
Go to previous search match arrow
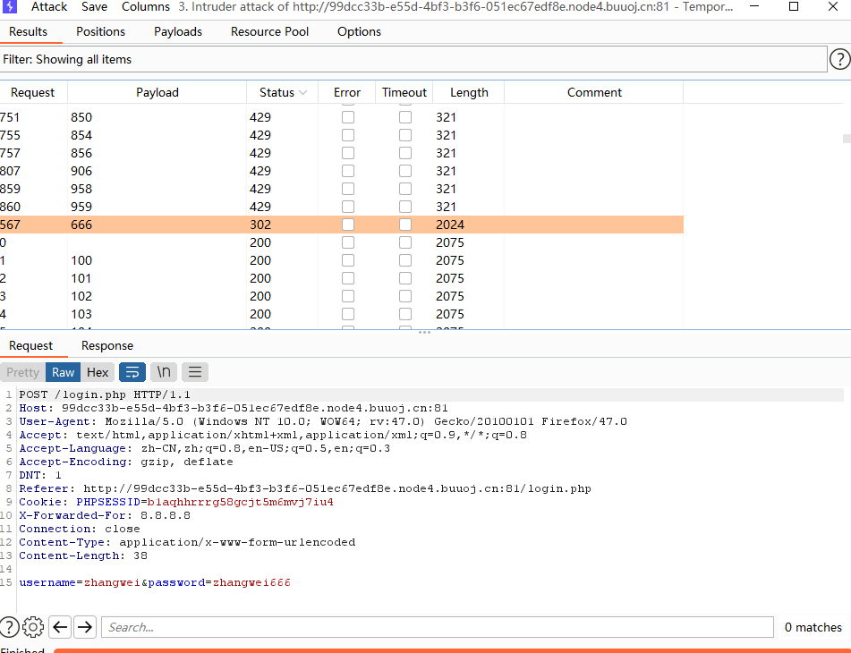(x=60, y=627)
